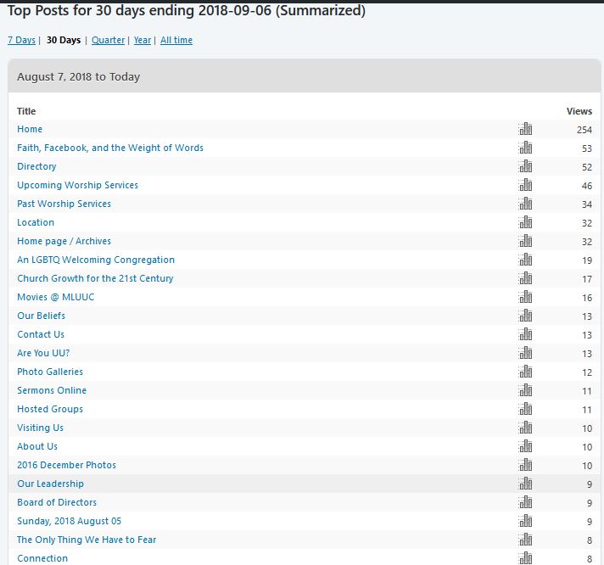
Task: Open the Sermons Online link
Action: 52,390
